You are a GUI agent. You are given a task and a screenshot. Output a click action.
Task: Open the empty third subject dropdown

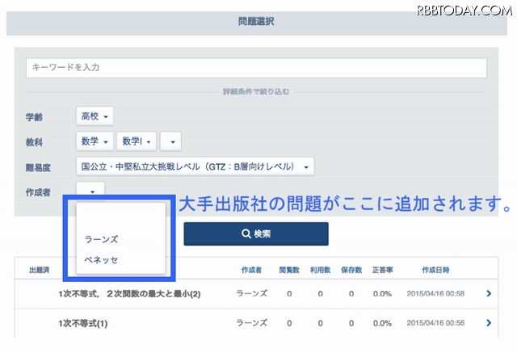click(170, 141)
